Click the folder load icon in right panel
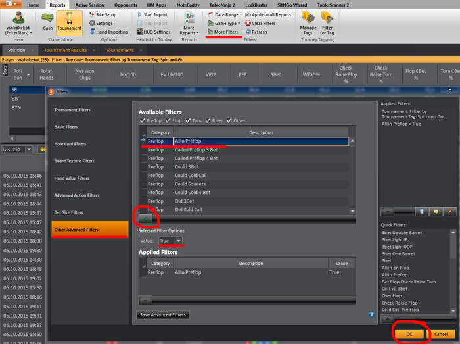Viewport: 460px width, 344px height. pos(436,211)
